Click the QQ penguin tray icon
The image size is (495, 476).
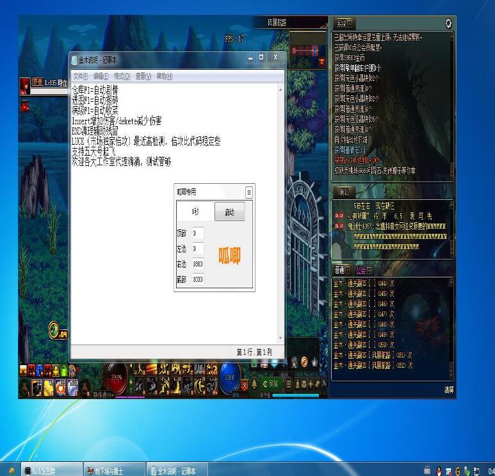439,472
